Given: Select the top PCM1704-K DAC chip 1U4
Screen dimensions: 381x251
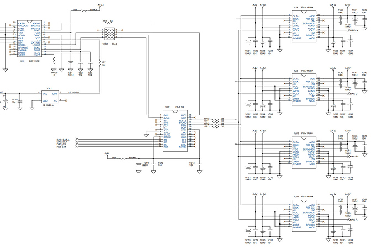Looking at the screenshot, I should (x=304, y=26).
